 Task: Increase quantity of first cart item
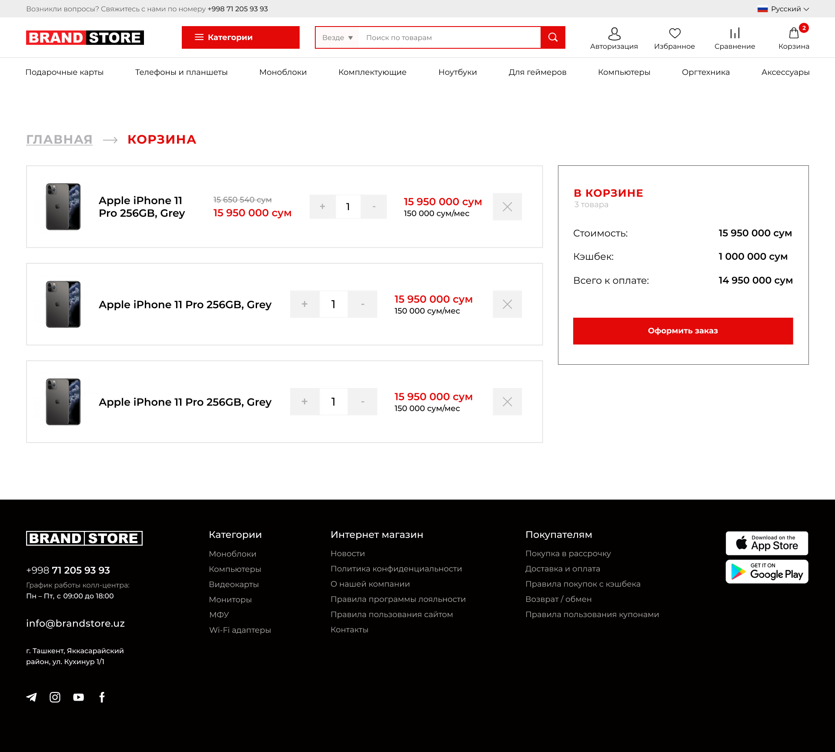pyautogui.click(x=322, y=207)
